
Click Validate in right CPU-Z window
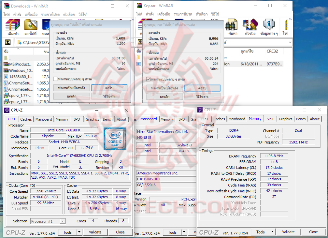click(x=288, y=232)
